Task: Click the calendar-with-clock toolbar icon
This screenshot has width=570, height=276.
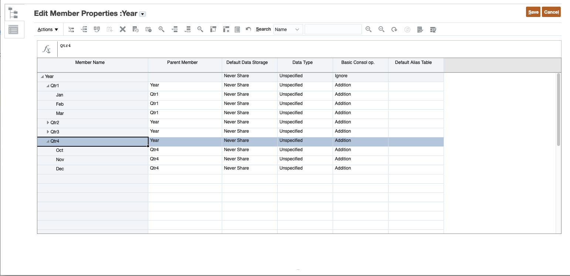Action: coord(148,30)
